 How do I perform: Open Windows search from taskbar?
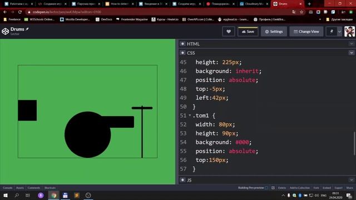point(17,195)
